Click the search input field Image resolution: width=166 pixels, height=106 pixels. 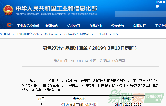pyautogui.click(x=140, y=14)
